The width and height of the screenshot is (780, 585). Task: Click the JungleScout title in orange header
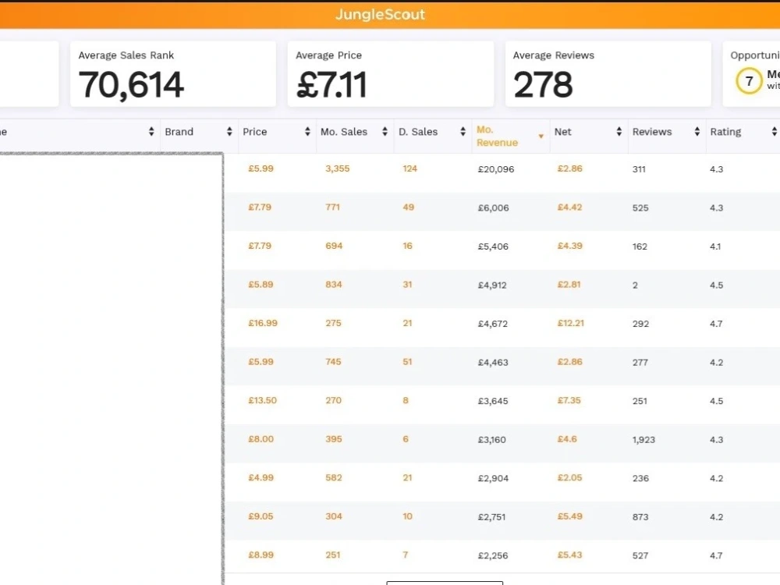(380, 14)
